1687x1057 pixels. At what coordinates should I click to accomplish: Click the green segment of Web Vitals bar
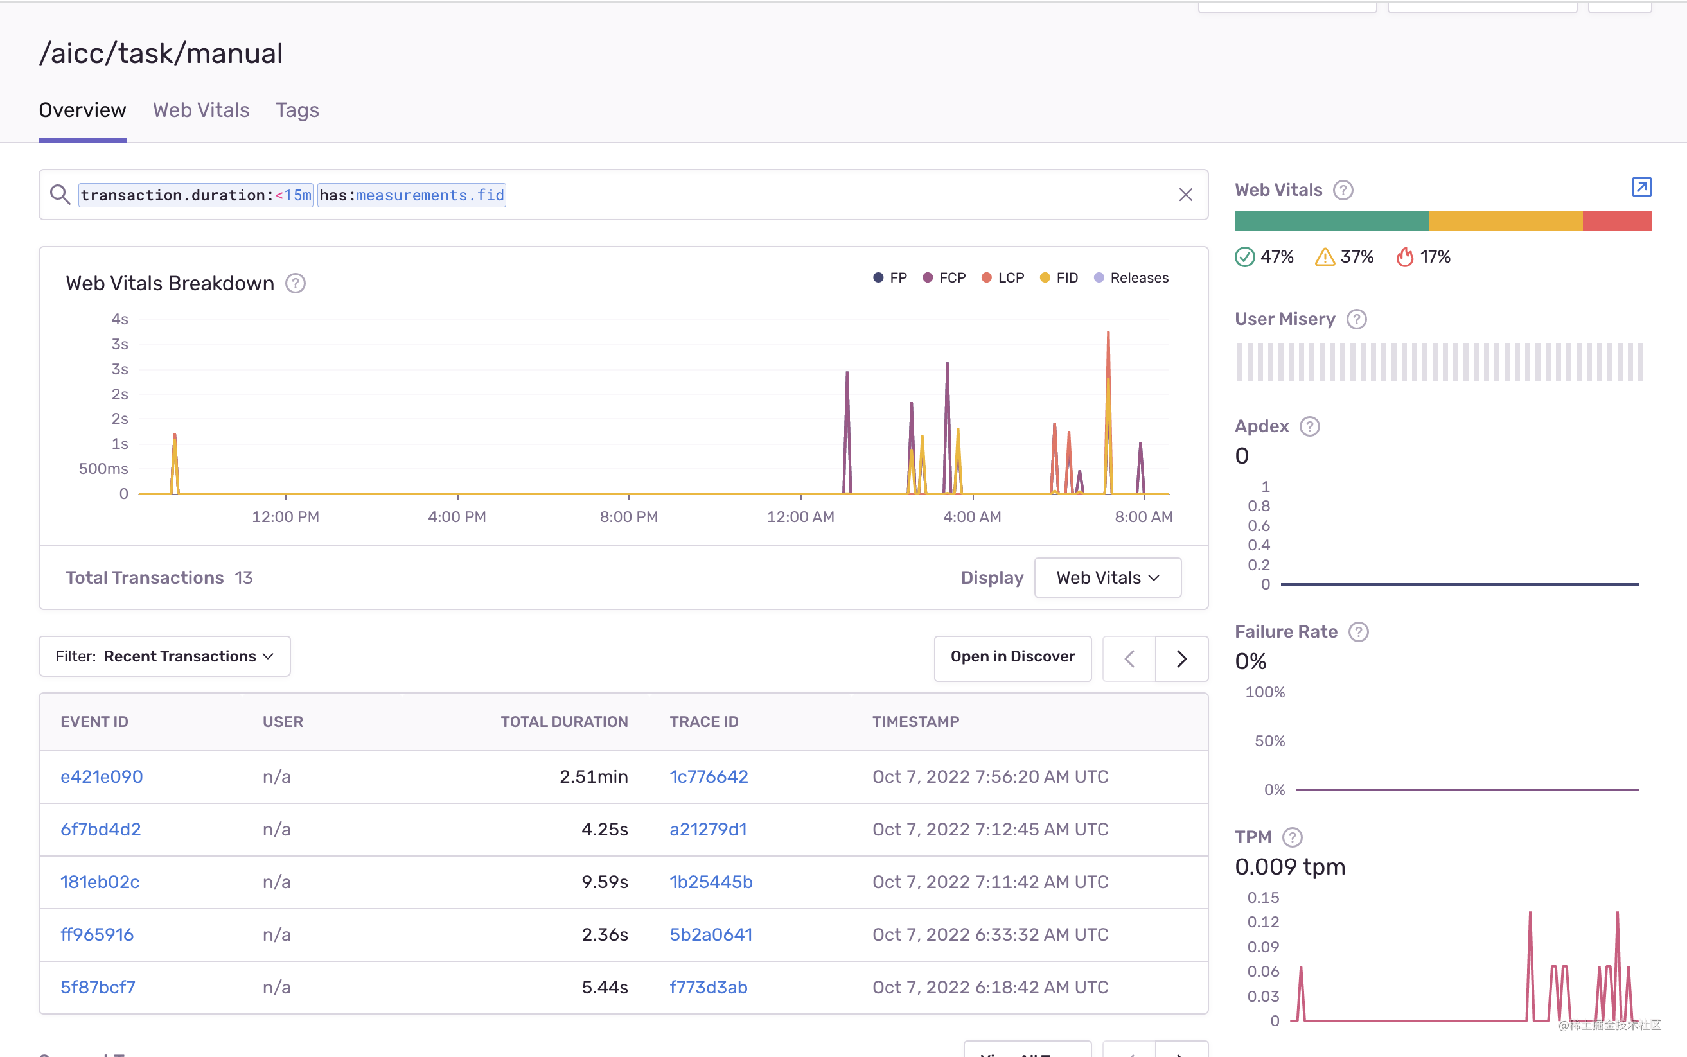pyautogui.click(x=1332, y=221)
